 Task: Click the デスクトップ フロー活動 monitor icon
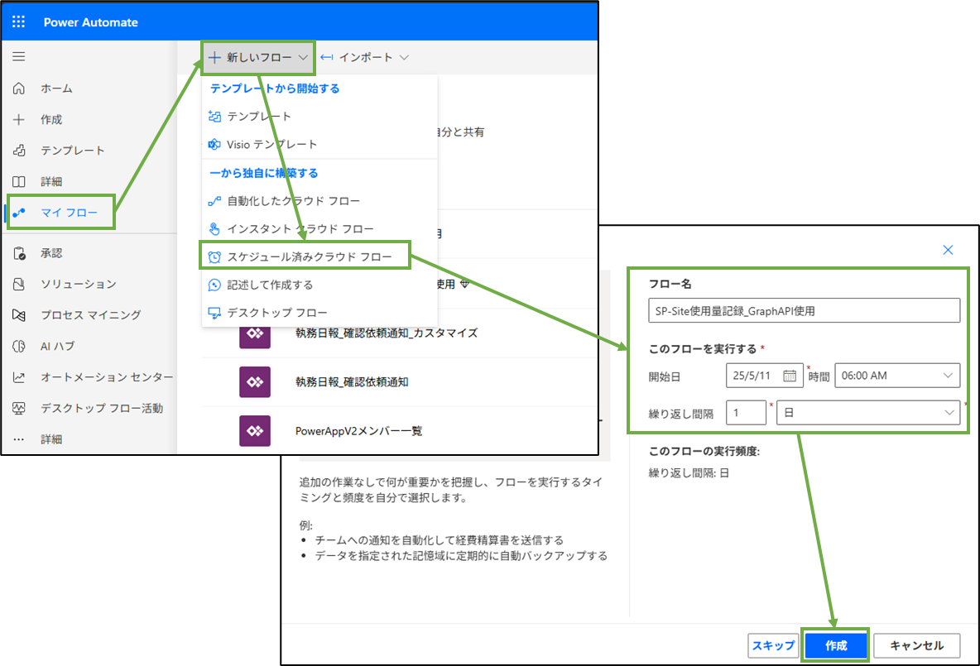click(x=19, y=408)
